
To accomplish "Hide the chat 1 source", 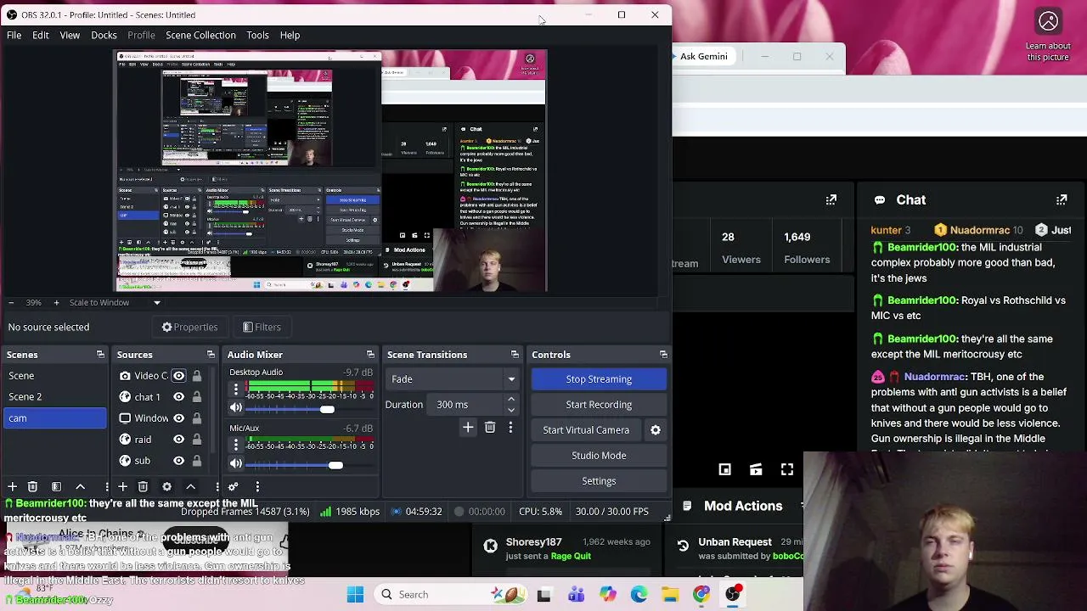I will pyautogui.click(x=178, y=396).
